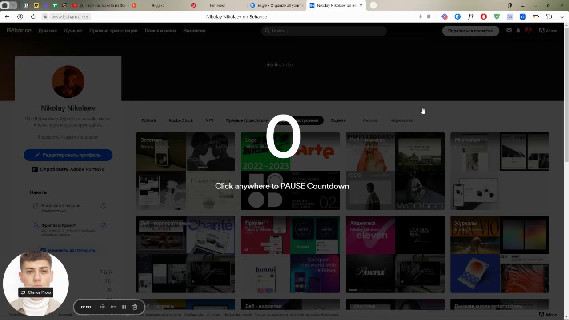Image resolution: width=569 pixels, height=320 pixels.
Task: Click the restart recording arrow icon
Action: (113, 307)
